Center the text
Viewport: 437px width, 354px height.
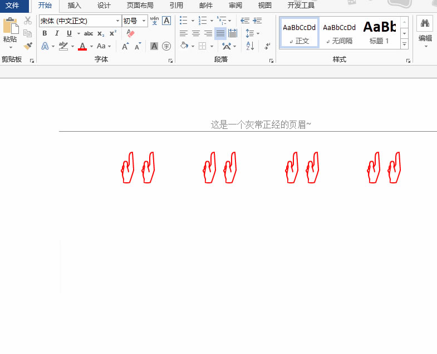(195, 33)
